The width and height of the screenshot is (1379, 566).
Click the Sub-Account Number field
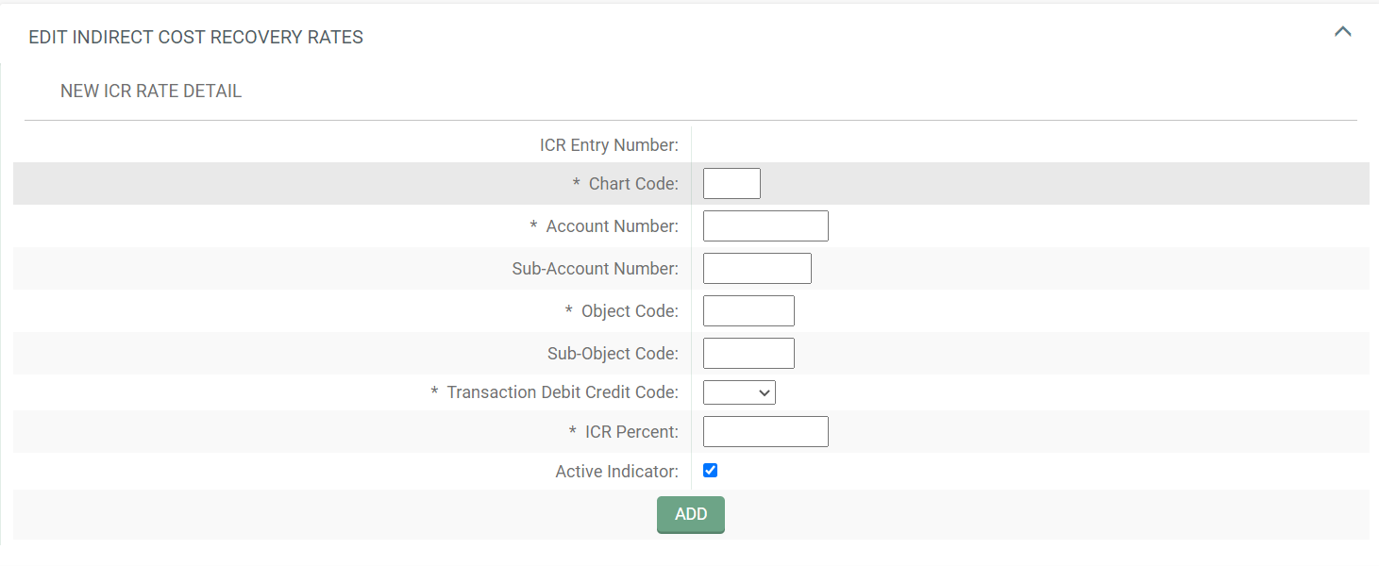point(756,268)
